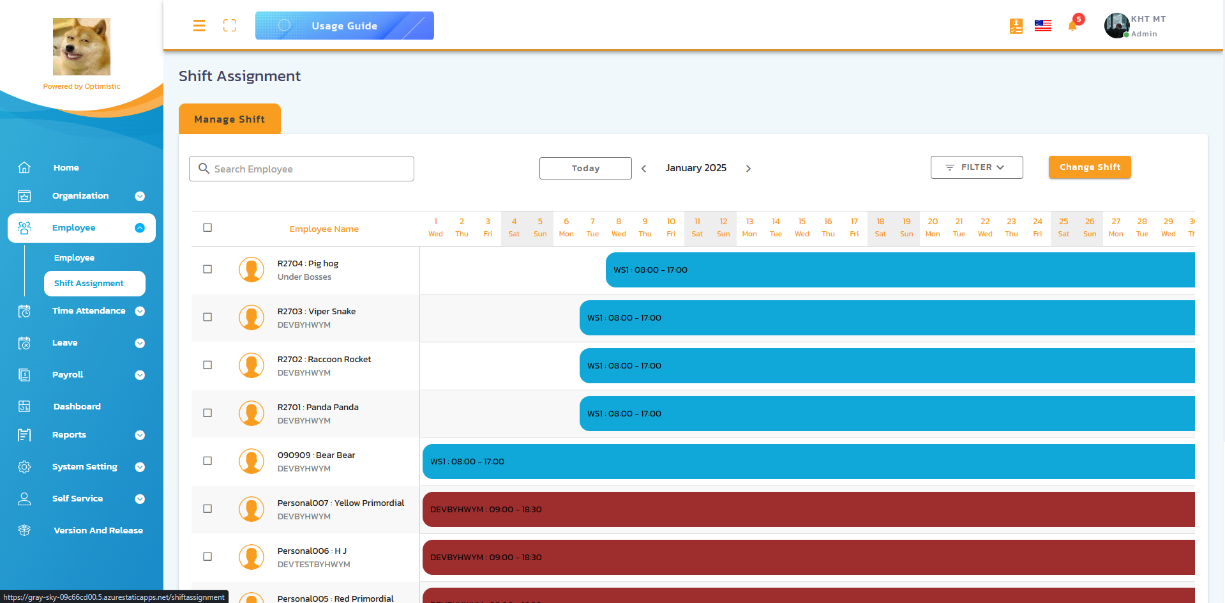This screenshot has width=1225, height=603.
Task: Switch to the Manage Shift tab
Action: 230,119
